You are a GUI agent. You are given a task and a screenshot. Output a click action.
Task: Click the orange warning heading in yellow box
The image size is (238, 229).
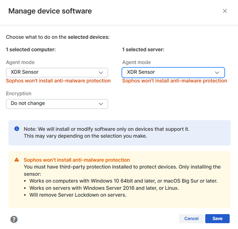[77, 160]
